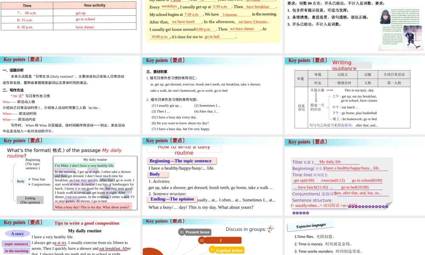Click the 'Ending—The opinion' label
This screenshot has height=255, width=425.
[x=173, y=199]
